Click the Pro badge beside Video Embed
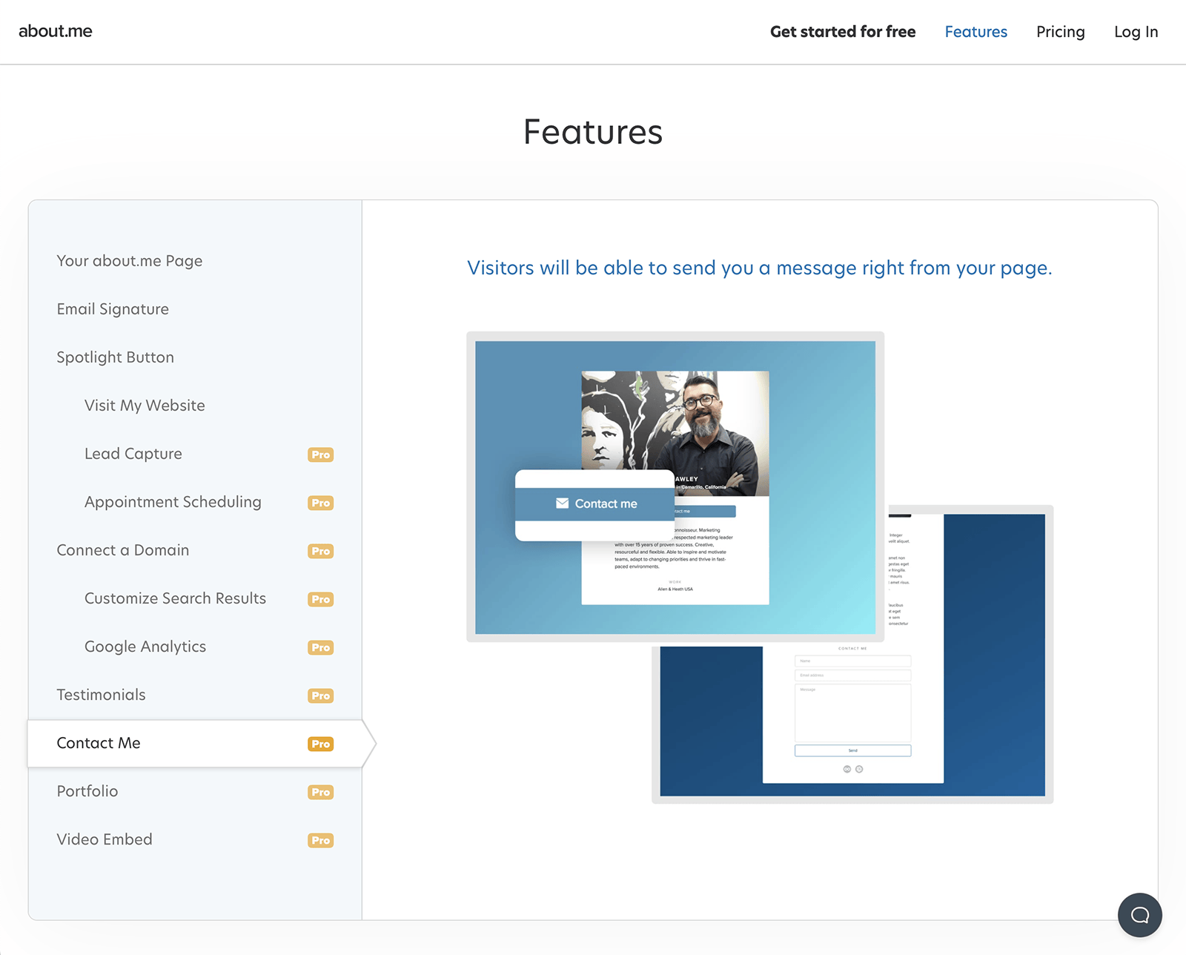Viewport: 1186px width, 955px height. [x=321, y=840]
